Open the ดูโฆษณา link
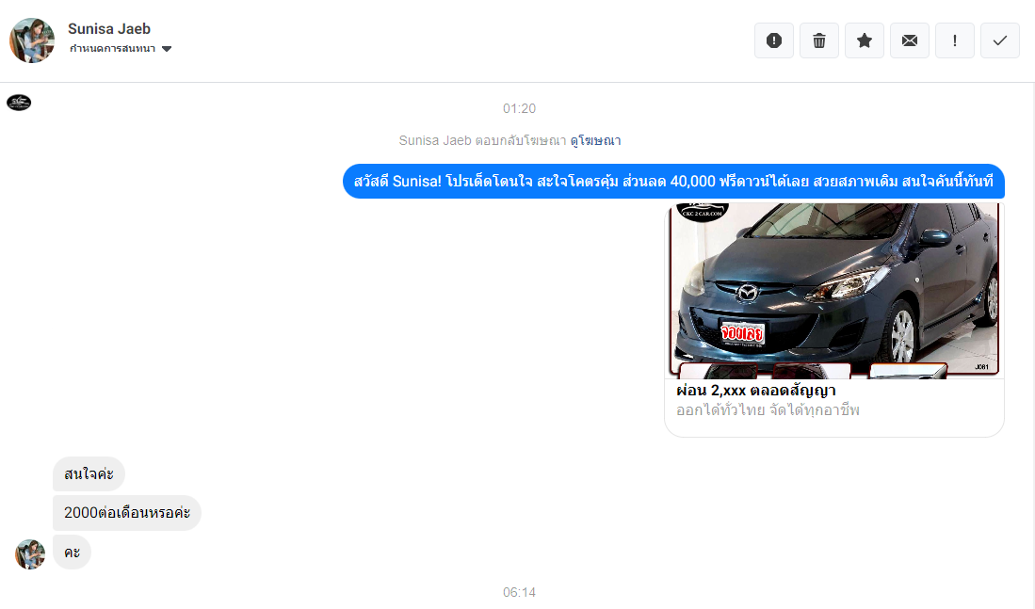1035x609 pixels. point(595,140)
